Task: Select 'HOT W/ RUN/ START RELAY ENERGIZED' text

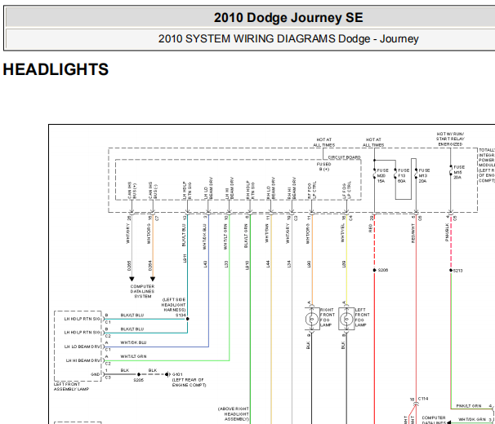Action: [451, 139]
